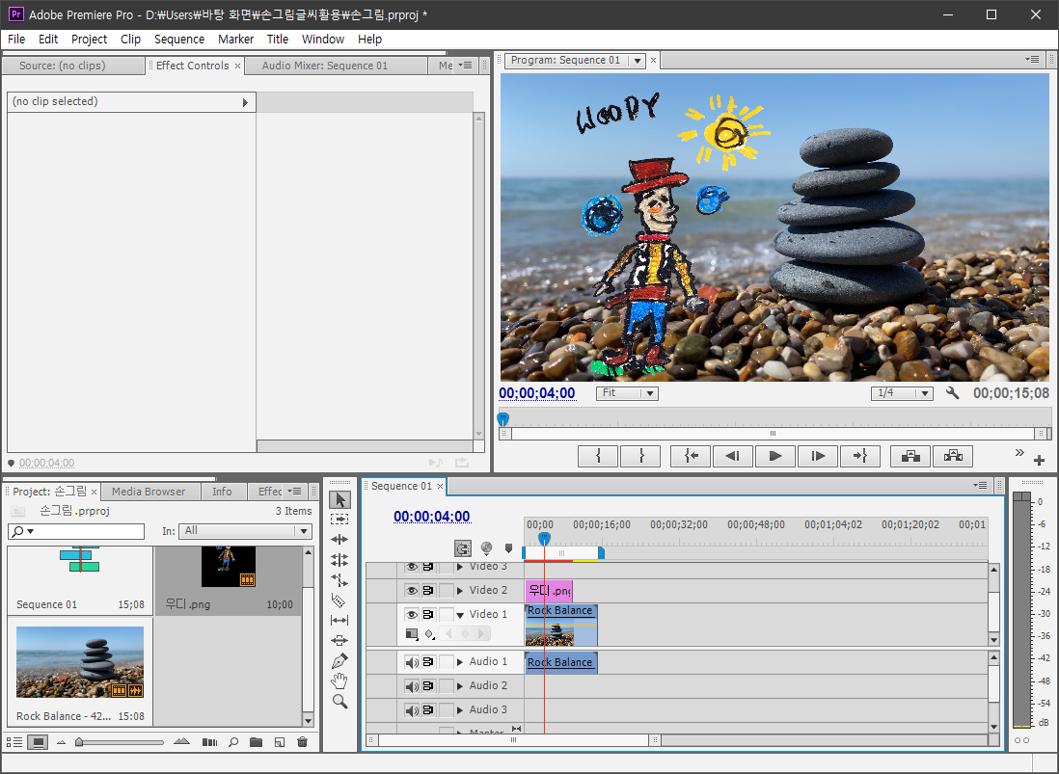Toggle Snap in the Sequence timeline
Image resolution: width=1059 pixels, height=774 pixels.
463,547
